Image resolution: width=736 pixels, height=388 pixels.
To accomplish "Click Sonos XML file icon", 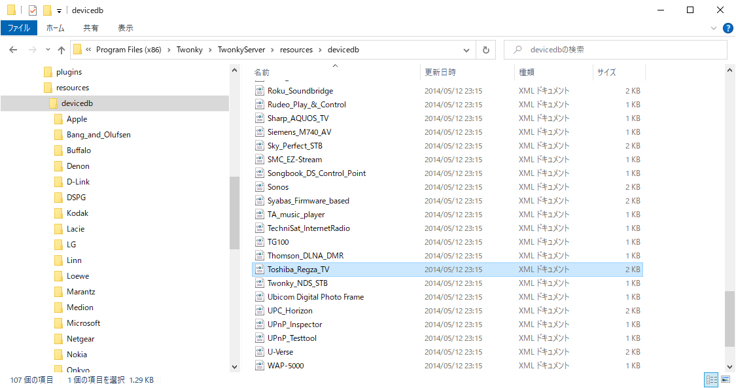I will point(260,186).
